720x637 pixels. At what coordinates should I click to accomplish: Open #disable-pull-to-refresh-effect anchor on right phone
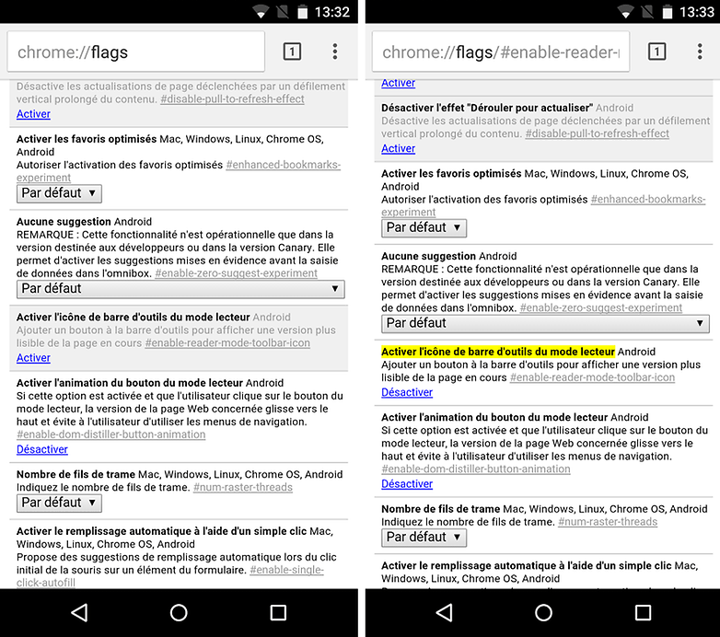(597, 133)
